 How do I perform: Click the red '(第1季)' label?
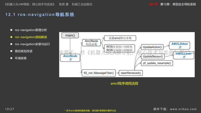click(154, 4)
